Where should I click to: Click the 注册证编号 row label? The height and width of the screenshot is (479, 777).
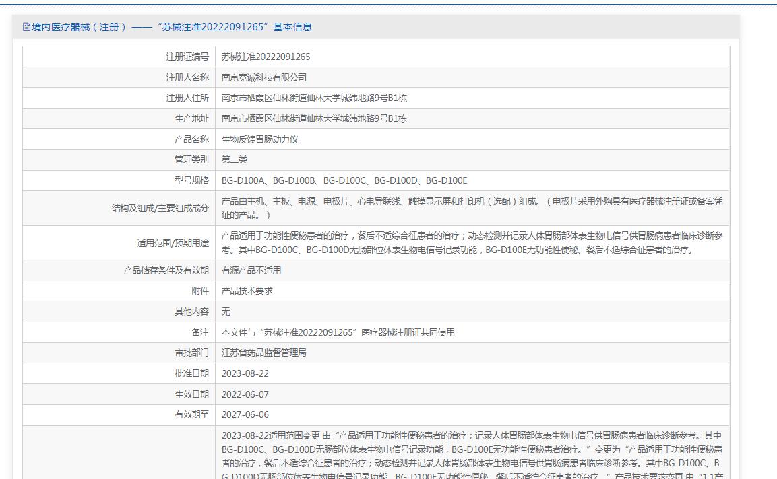(187, 57)
